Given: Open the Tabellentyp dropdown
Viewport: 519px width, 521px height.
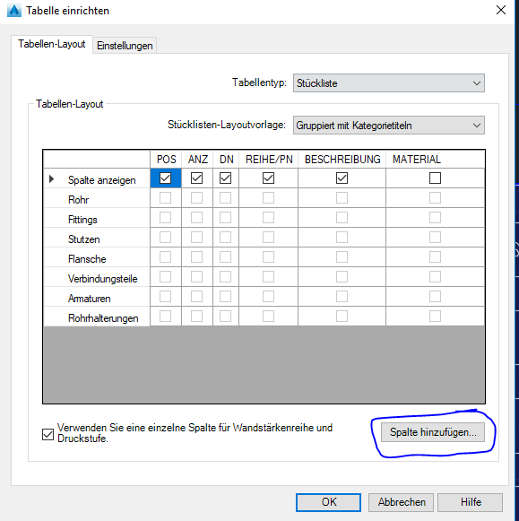Looking at the screenshot, I should tap(388, 82).
